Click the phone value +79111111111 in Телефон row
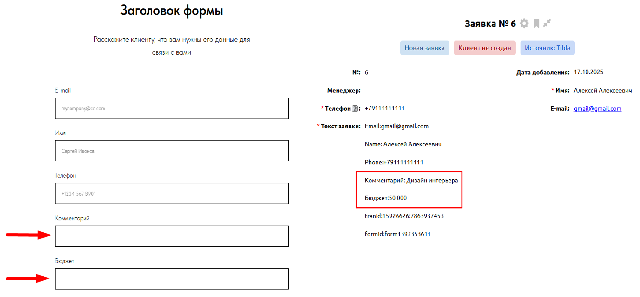This screenshot has height=297, width=640. click(384, 108)
